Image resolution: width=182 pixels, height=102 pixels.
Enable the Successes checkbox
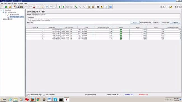click(160, 23)
